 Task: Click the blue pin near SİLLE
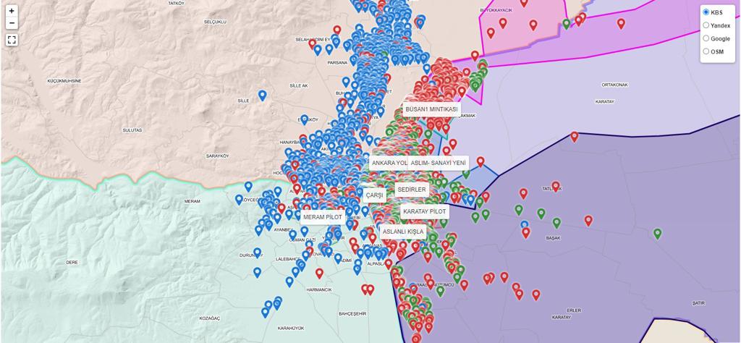(262, 96)
